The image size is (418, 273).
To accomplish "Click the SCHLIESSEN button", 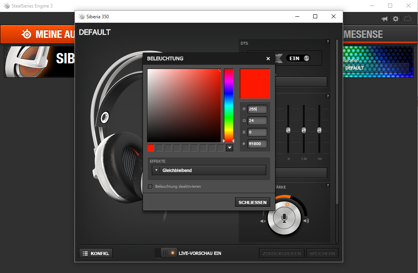I will (x=253, y=202).
